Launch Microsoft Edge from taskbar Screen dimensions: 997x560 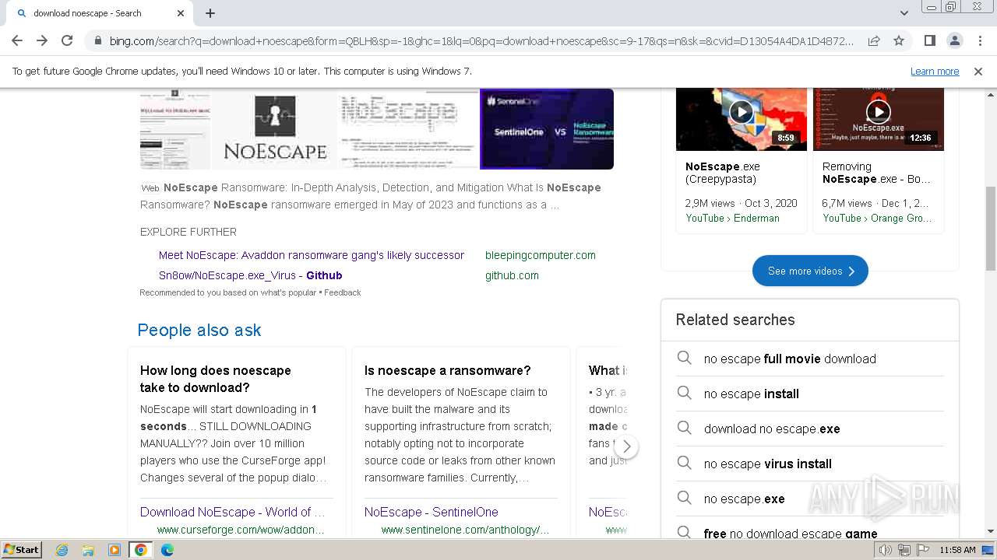pyautogui.click(x=167, y=550)
